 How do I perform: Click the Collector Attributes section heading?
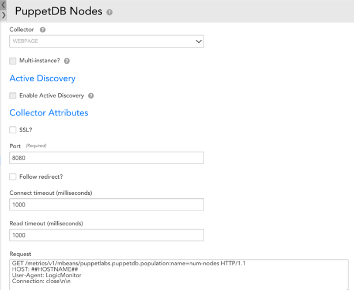tap(49, 112)
